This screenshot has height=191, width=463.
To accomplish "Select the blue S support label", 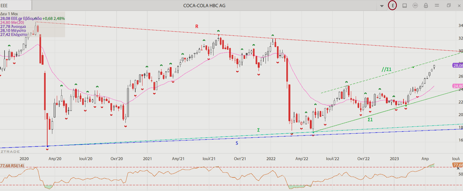I will 237,143.
